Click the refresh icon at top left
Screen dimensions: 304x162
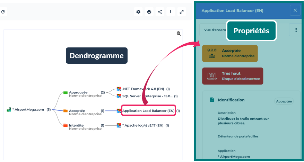coord(3,12)
